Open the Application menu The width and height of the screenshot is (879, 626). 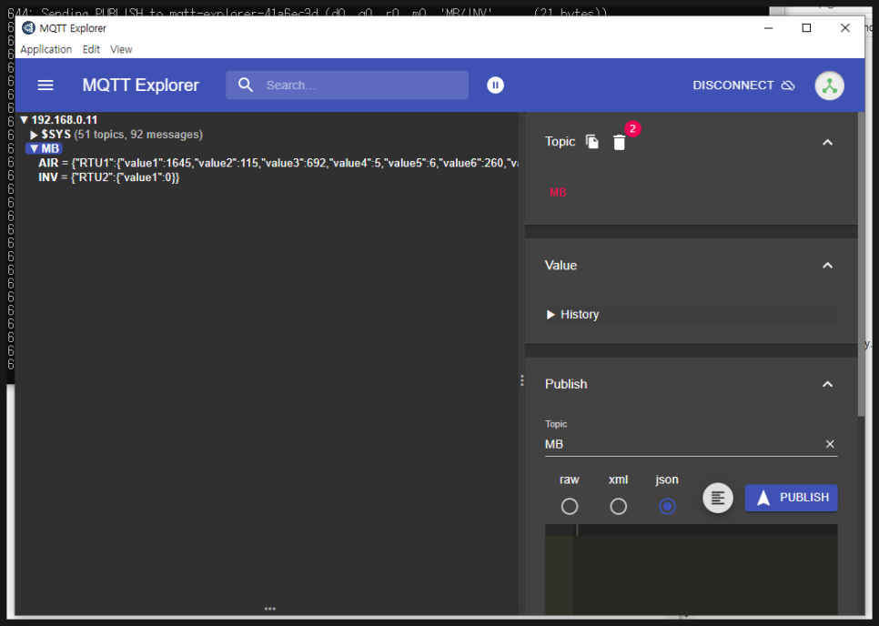click(x=46, y=49)
